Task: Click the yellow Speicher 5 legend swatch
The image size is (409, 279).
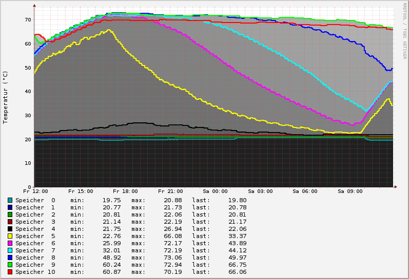Action: point(10,236)
